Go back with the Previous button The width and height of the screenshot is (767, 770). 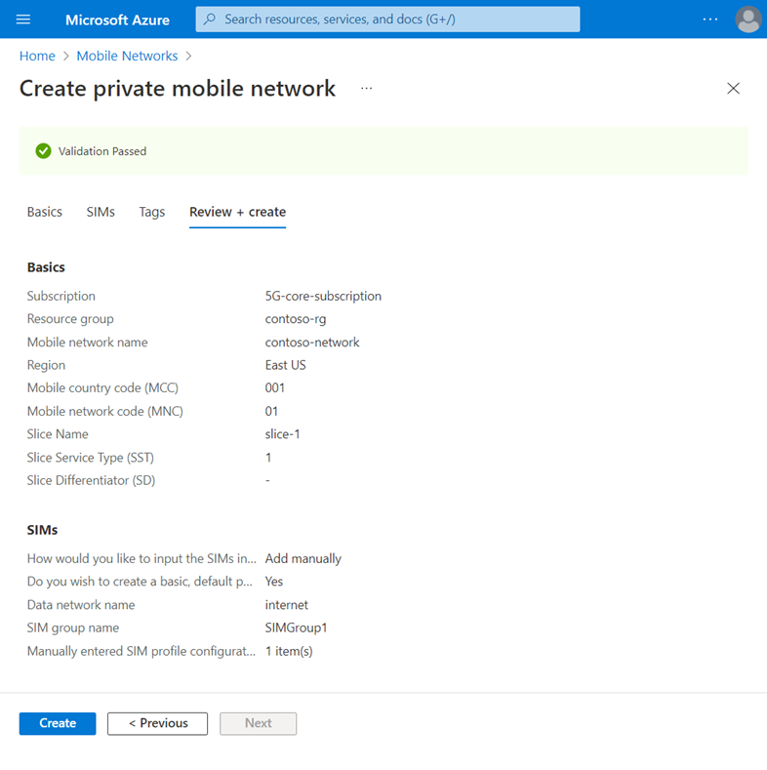[x=158, y=723]
